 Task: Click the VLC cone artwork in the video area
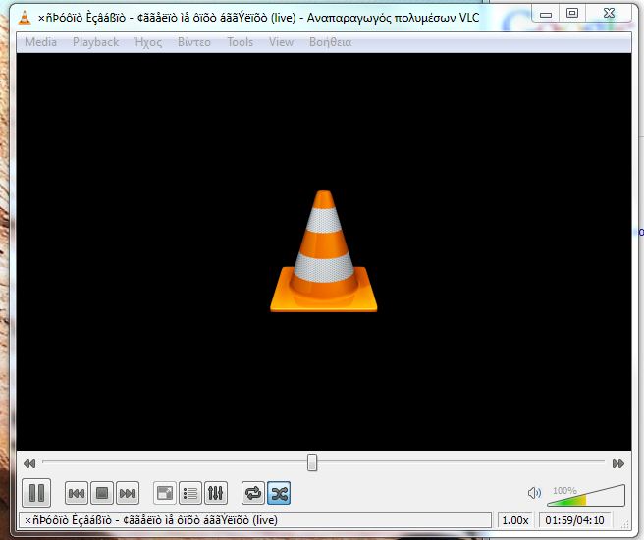click(324, 251)
